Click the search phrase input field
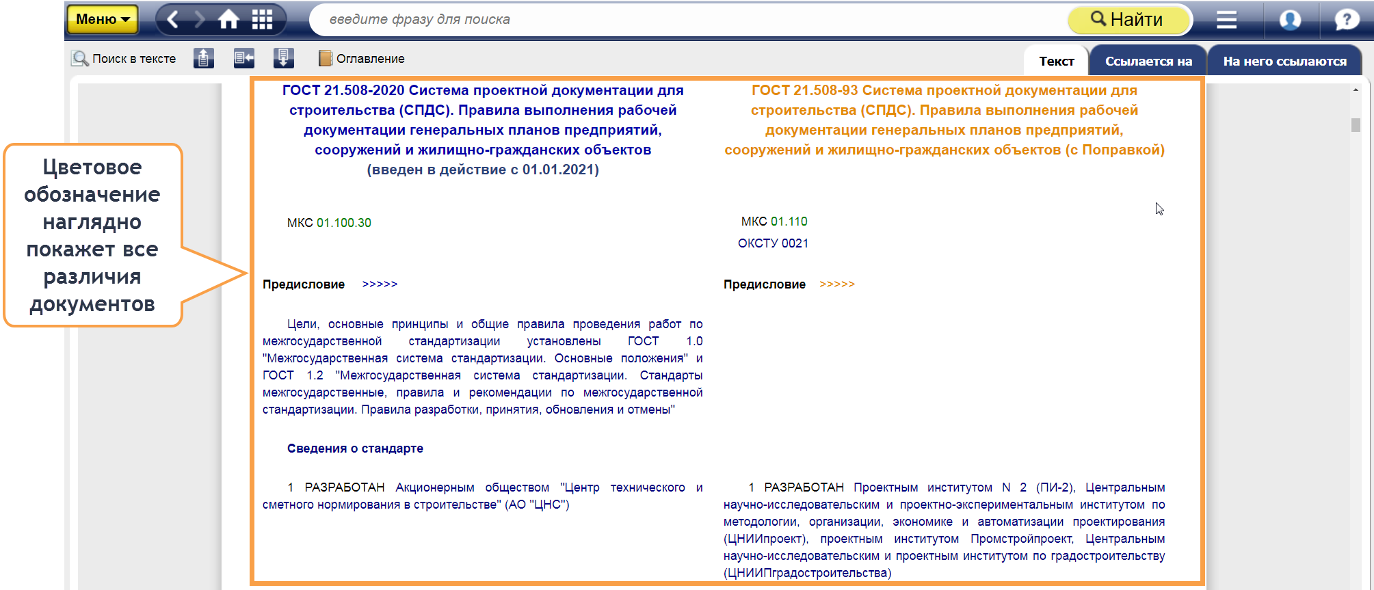Image resolution: width=1374 pixels, height=590 pixels. (684, 19)
